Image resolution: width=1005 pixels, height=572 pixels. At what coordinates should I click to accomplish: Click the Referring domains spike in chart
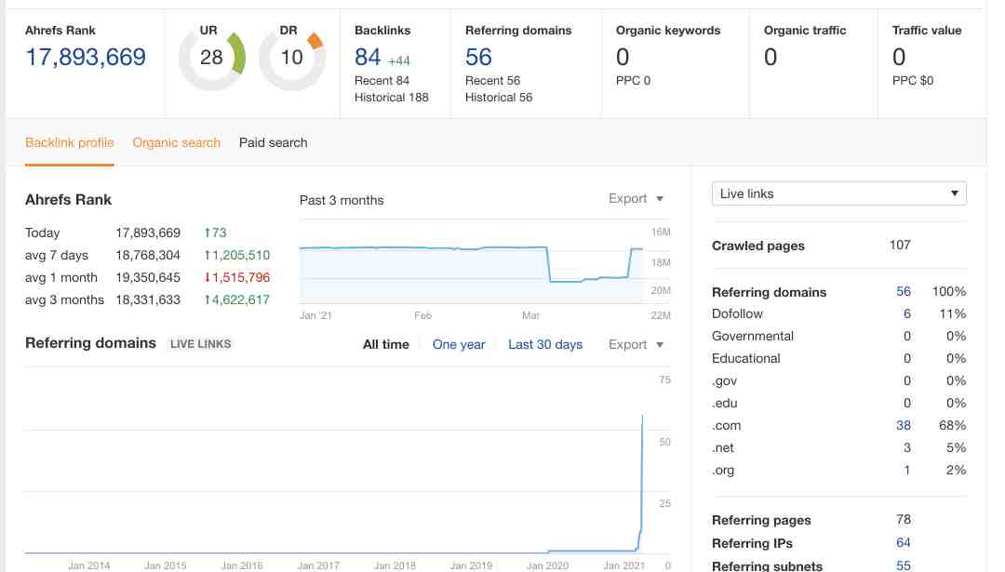(641, 484)
